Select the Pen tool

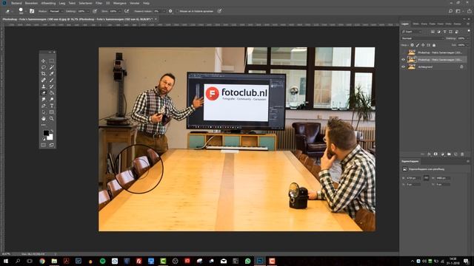tap(44, 106)
